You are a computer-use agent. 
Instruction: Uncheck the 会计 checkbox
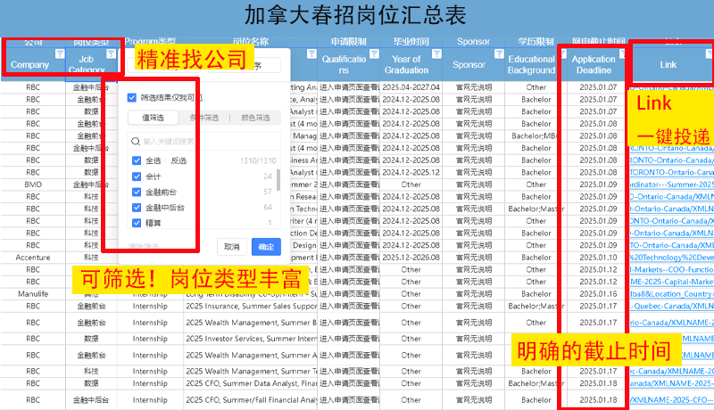pos(137,176)
